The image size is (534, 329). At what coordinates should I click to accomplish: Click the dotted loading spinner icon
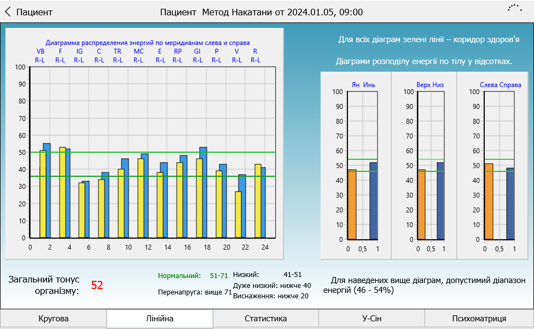(x=514, y=8)
